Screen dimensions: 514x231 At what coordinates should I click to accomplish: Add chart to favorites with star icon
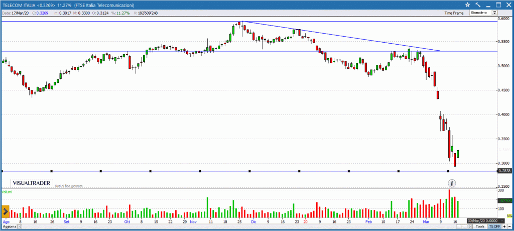467,5
